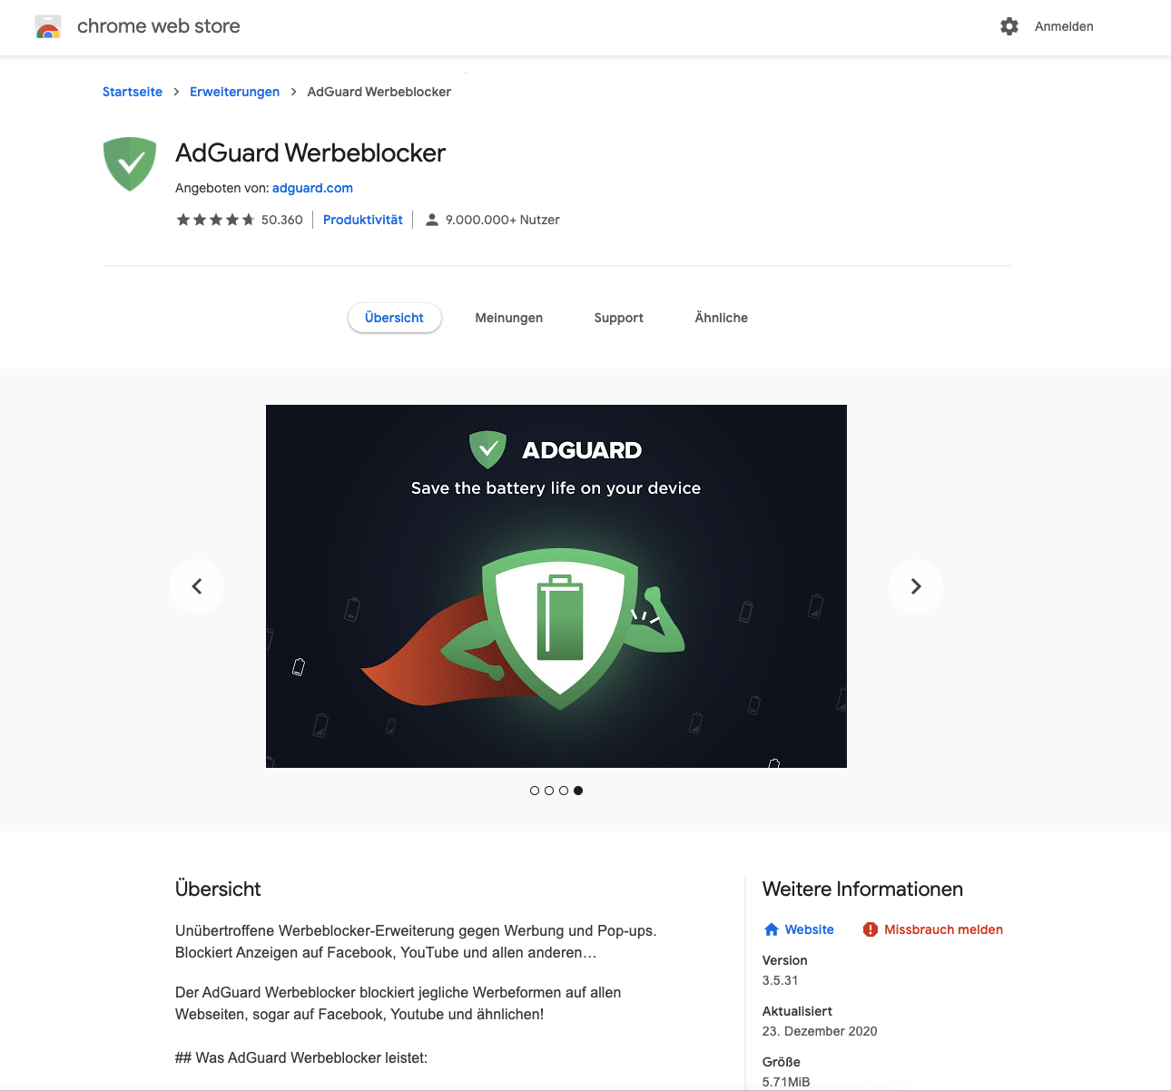Open the Erweiterungen breadcrumb link
Viewport: 1171px width, 1091px height.
[x=234, y=92]
